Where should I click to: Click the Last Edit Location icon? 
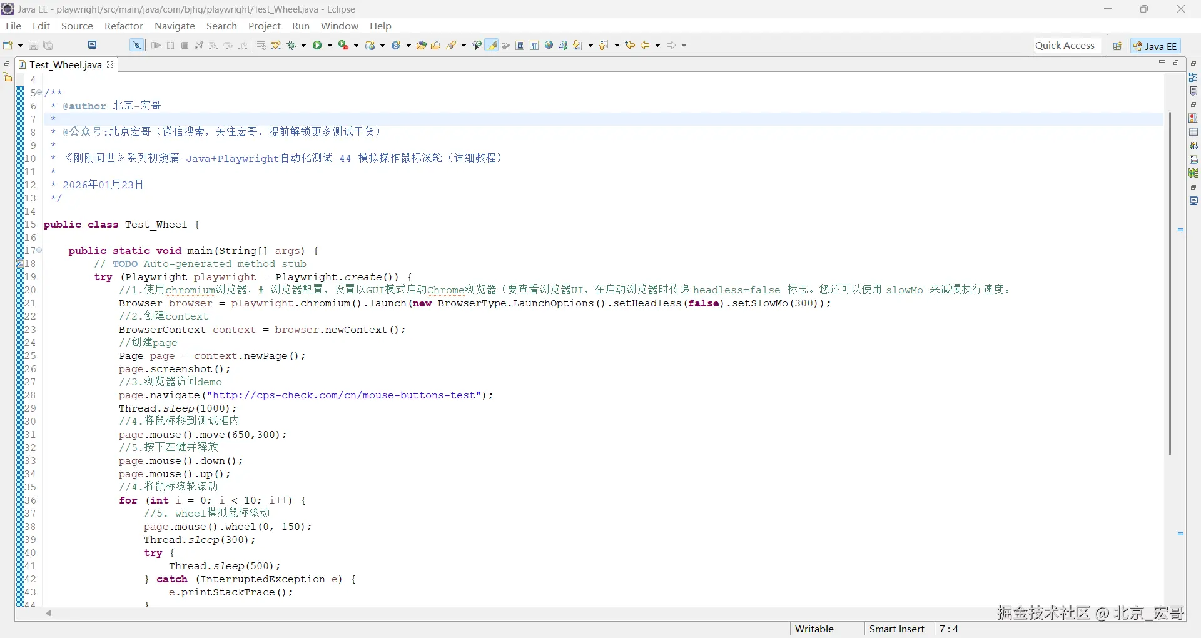click(x=631, y=45)
